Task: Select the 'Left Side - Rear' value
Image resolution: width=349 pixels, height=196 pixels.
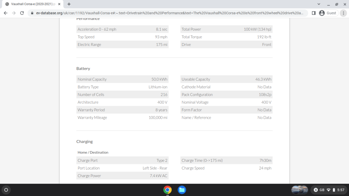Action: [x=155, y=168]
